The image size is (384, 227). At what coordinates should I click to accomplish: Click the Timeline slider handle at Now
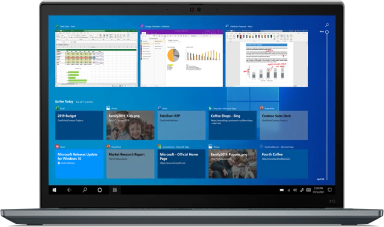pyautogui.click(x=327, y=32)
